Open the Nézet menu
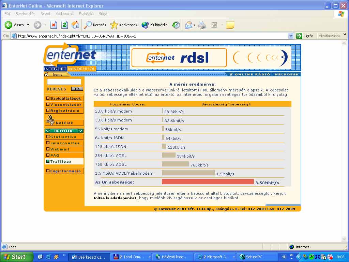The image size is (349, 262). [x=45, y=14]
